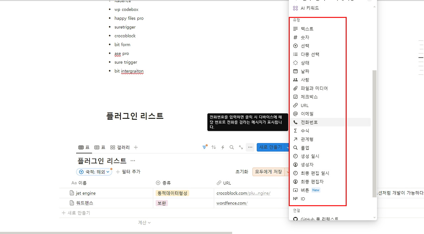Click the search icon above the table
Screen dimensions: 424x234
(232, 147)
